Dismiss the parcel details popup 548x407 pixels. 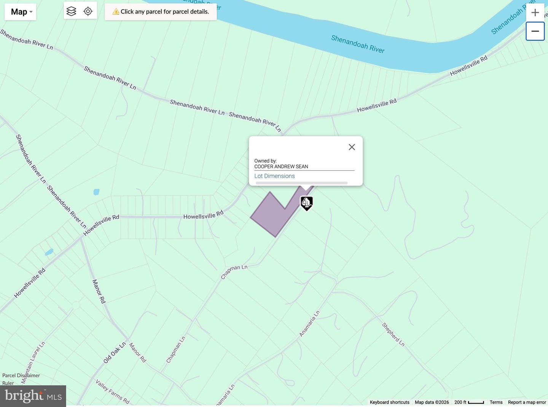pos(351,147)
